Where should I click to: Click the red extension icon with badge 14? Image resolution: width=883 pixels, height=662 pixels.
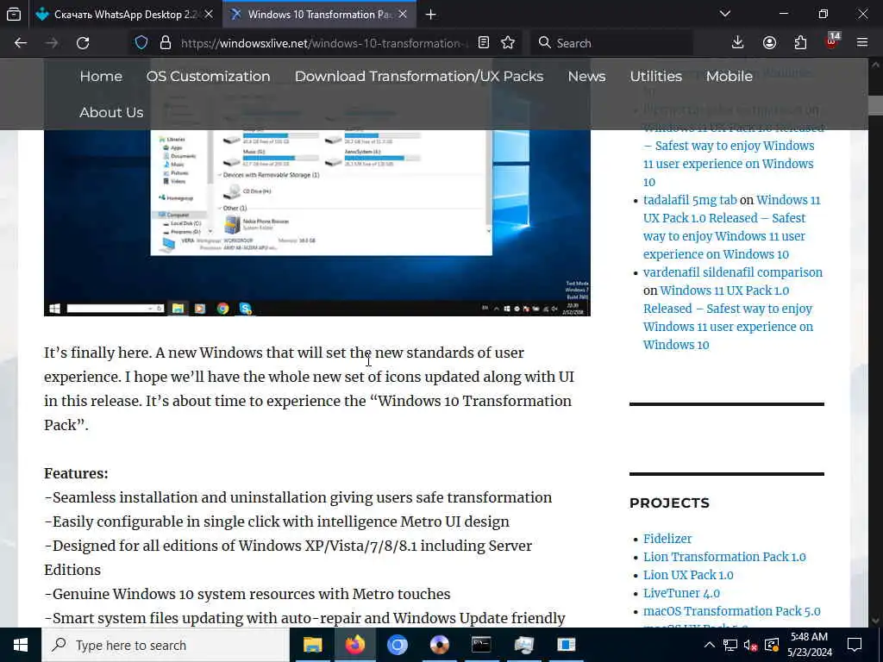tap(832, 41)
